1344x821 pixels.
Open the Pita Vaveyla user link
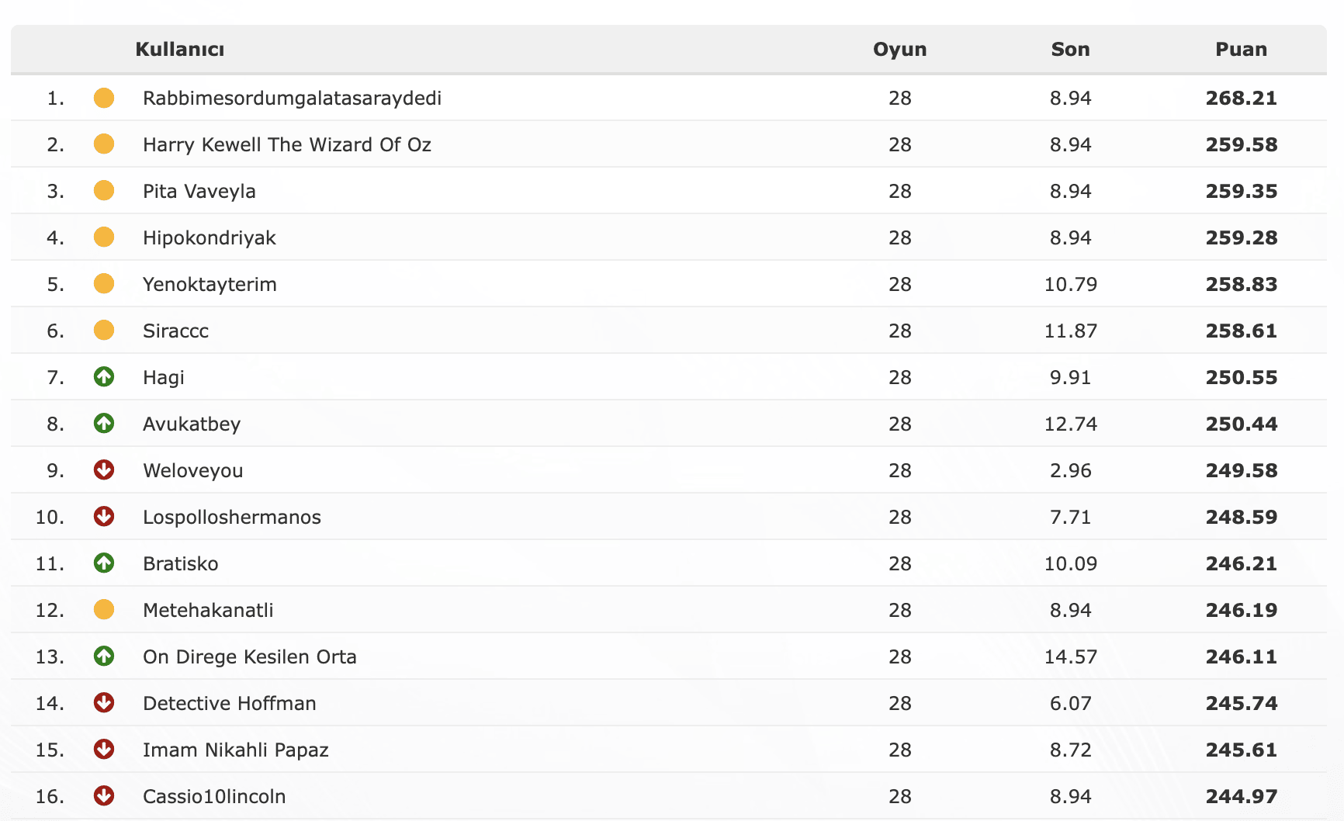tap(199, 192)
